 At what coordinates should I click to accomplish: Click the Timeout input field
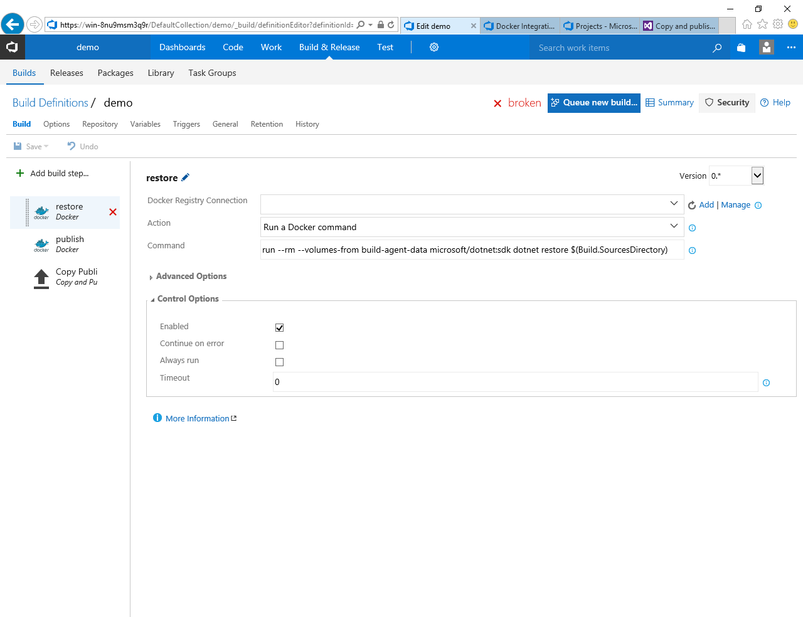coord(516,382)
